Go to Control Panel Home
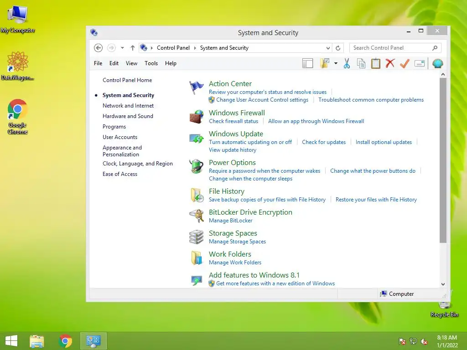This screenshot has width=467, height=350. coord(127,80)
